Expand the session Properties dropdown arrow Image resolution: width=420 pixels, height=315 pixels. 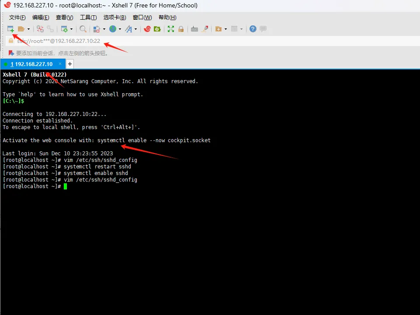coord(71,29)
